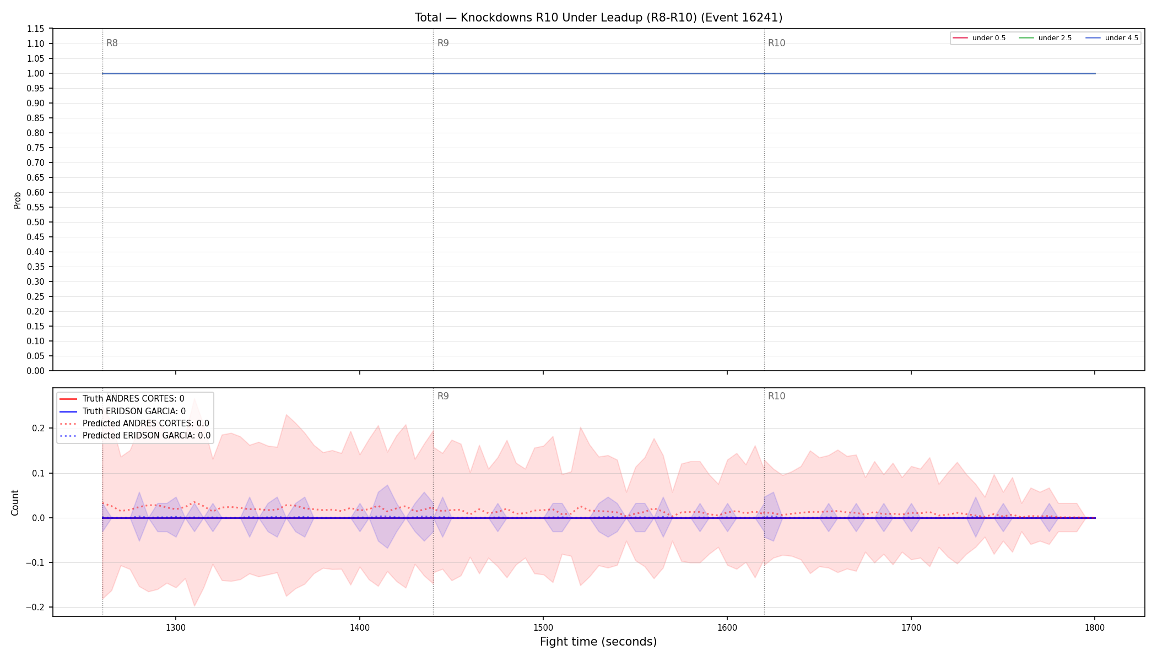
Task: Click the R9 label in the bottom chart
Action: click(443, 396)
